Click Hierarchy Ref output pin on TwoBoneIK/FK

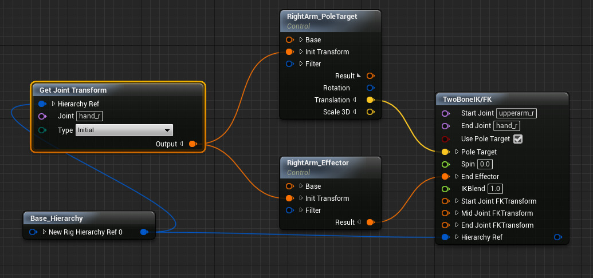pyautogui.click(x=557, y=237)
